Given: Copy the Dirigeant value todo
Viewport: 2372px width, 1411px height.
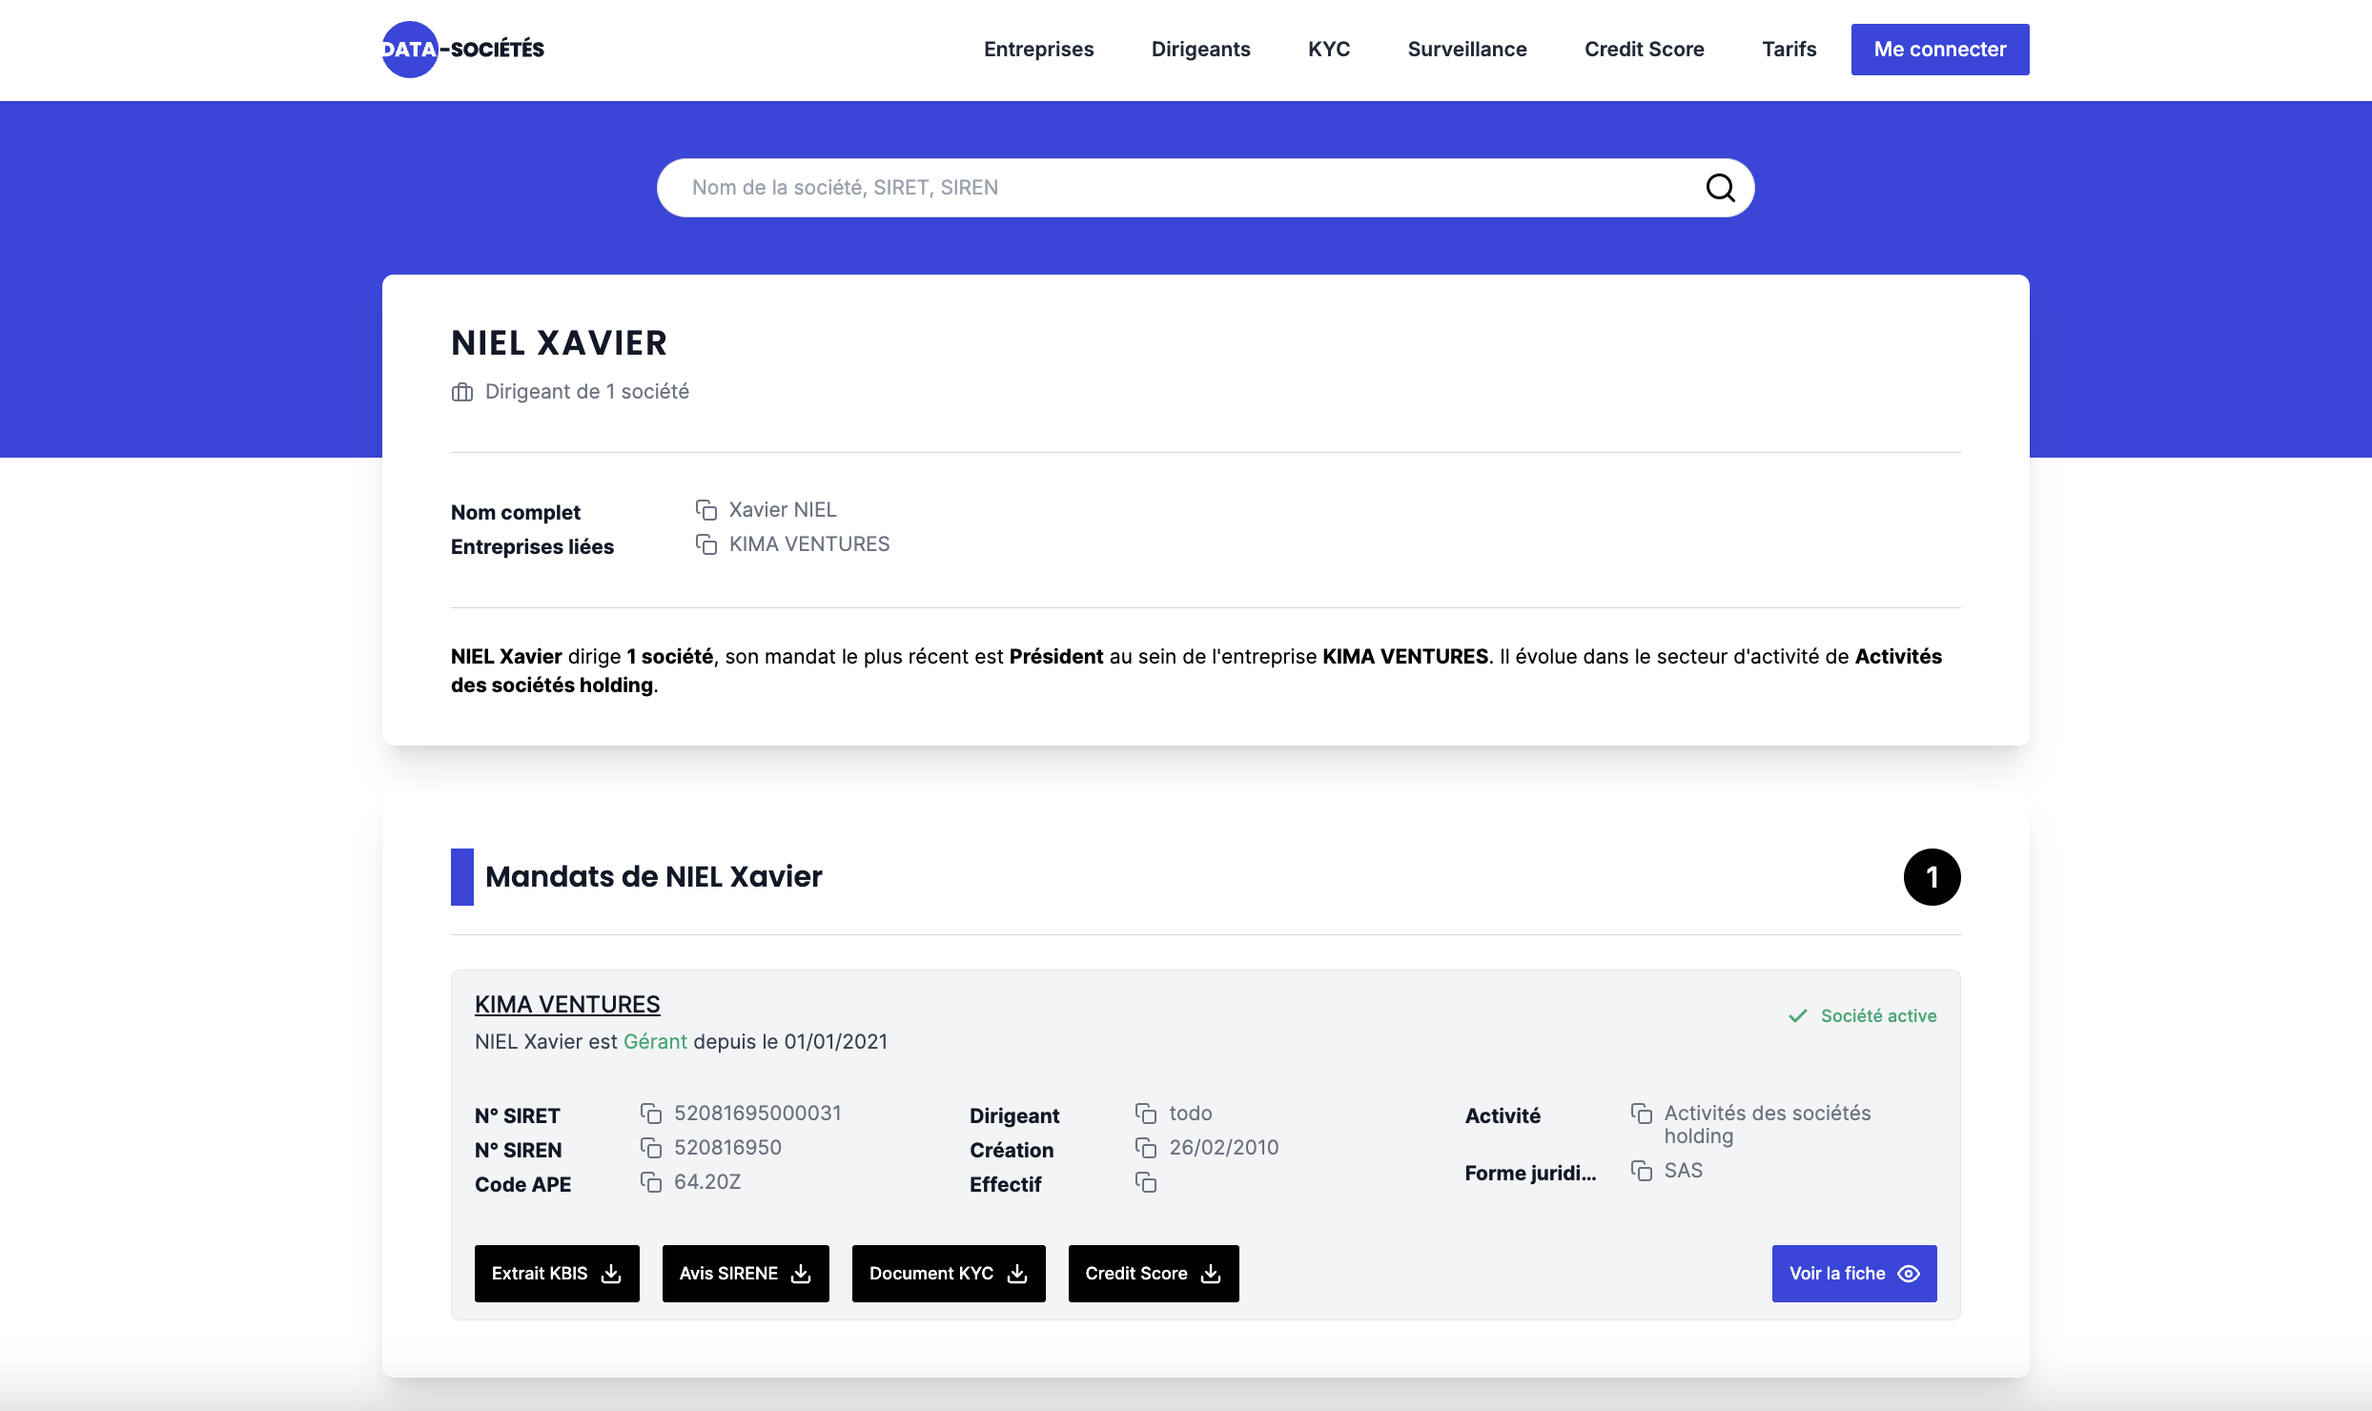Looking at the screenshot, I should tap(1146, 1114).
